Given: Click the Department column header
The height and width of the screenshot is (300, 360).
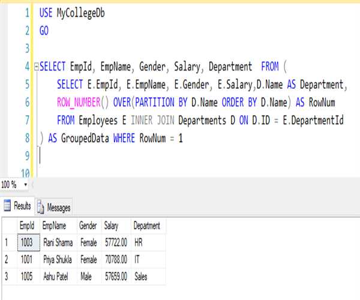Looking at the screenshot, I should pyautogui.click(x=147, y=226).
